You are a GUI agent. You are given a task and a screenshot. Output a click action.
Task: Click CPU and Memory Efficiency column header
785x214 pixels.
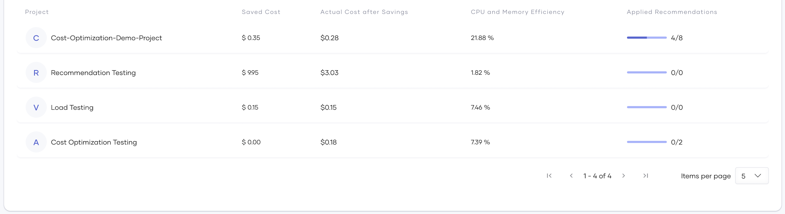click(x=517, y=12)
